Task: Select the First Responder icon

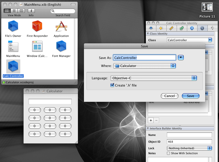Action: [37, 26]
